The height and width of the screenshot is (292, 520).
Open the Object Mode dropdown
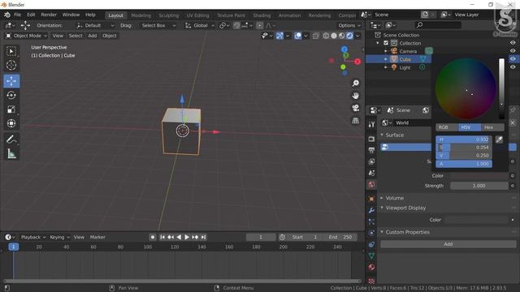(27, 36)
